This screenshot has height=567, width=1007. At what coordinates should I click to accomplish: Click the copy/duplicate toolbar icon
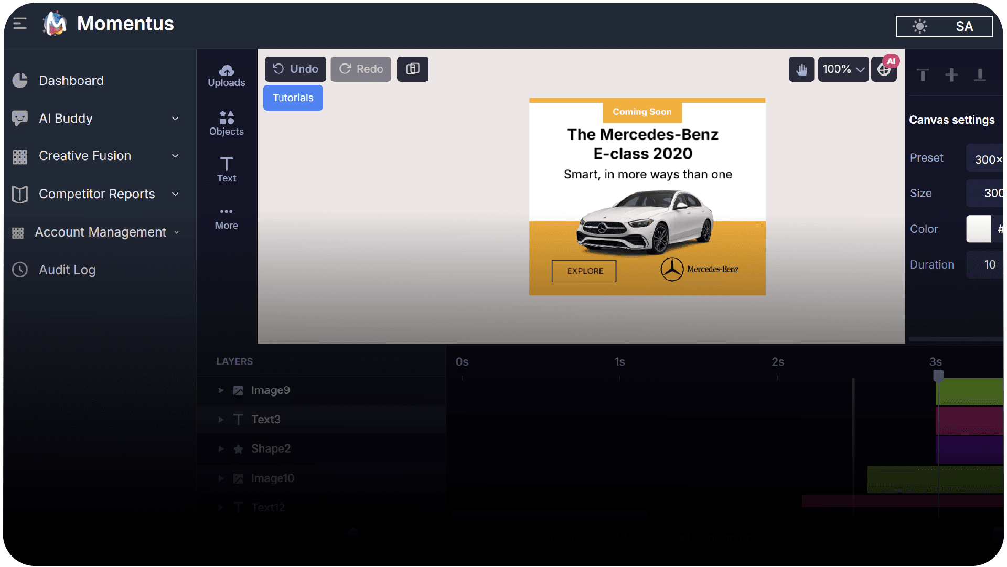[x=413, y=69]
